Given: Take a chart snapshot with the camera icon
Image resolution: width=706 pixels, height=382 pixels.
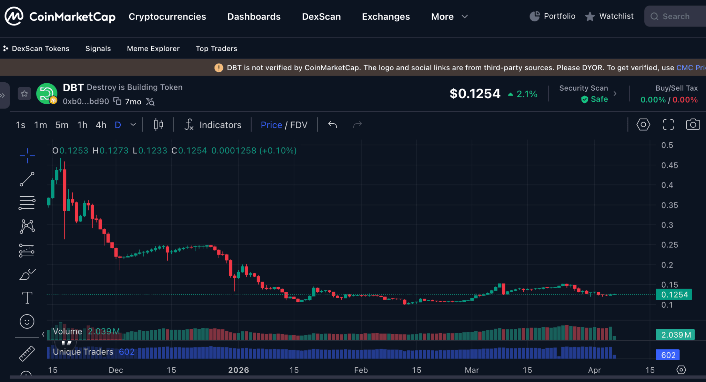Looking at the screenshot, I should point(693,125).
